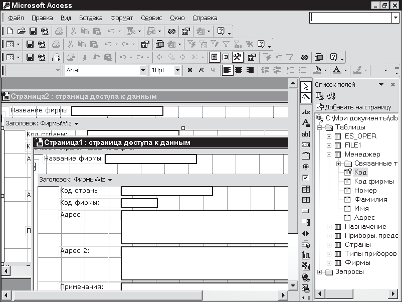
Task: Open the Arial font name dropdown
Action: pos(143,70)
